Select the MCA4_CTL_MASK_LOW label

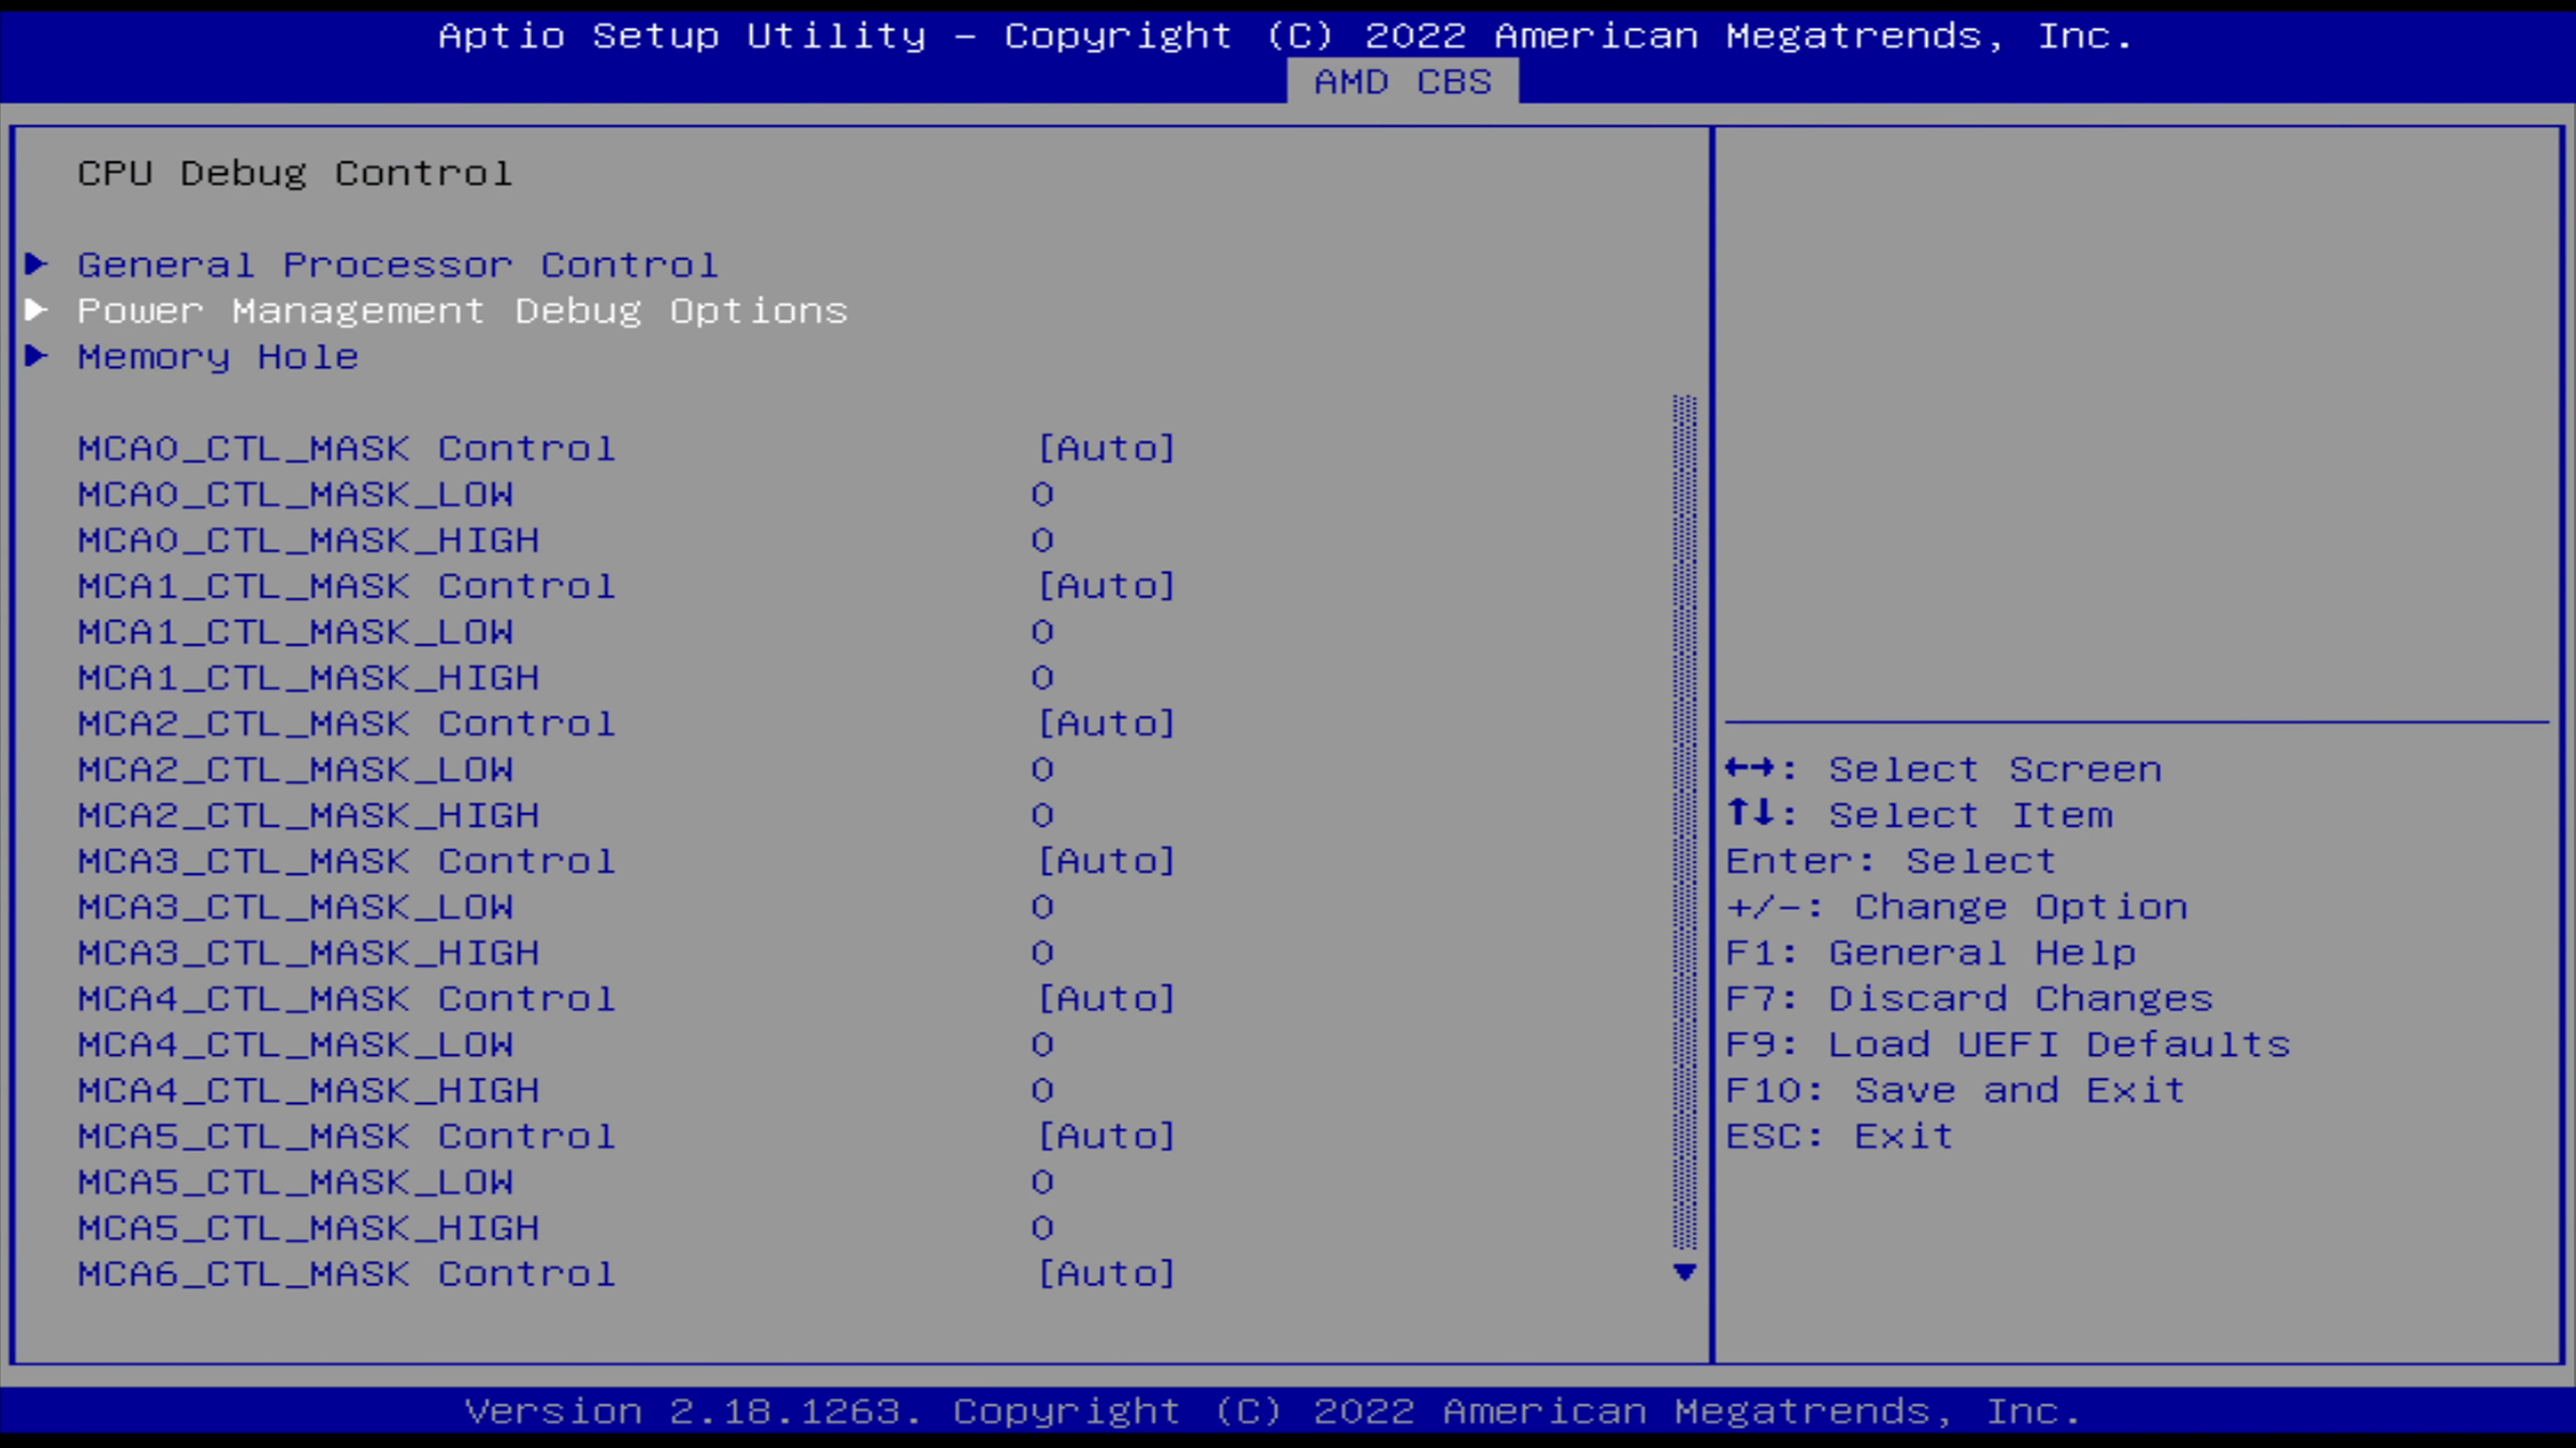point(296,1045)
